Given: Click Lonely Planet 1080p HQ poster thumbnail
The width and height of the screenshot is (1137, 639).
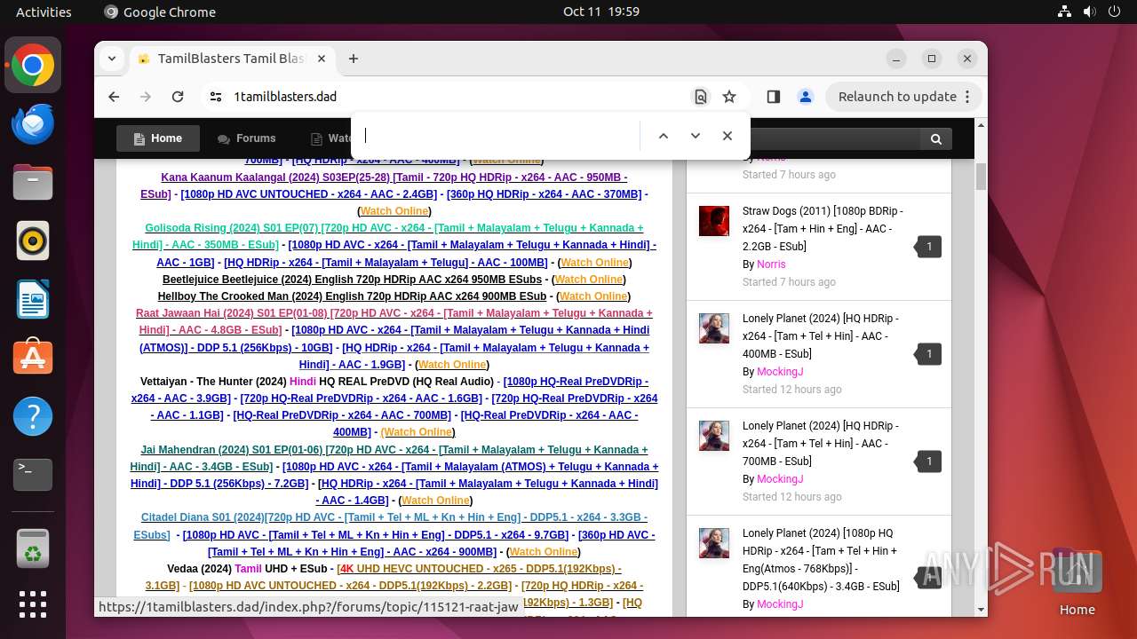Looking at the screenshot, I should click(x=713, y=543).
